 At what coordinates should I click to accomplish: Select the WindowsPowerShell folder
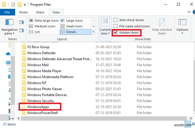click(x=43, y=113)
